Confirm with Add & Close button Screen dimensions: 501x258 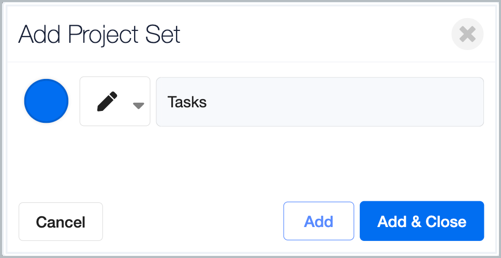(422, 221)
